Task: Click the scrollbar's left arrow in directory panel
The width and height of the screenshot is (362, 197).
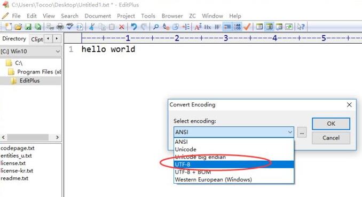Action: coord(3,137)
